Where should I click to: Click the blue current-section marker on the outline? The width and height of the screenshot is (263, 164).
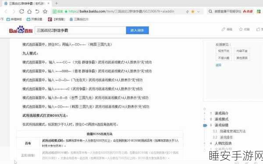pyautogui.click(x=205, y=126)
